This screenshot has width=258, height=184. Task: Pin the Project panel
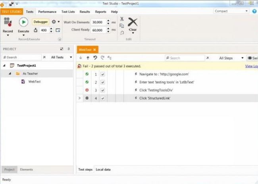click(69, 49)
